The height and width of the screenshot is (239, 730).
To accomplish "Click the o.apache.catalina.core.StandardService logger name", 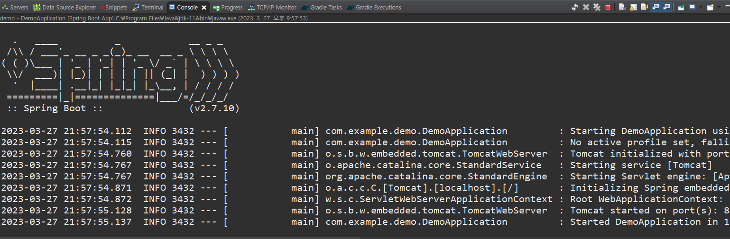I will coord(434,165).
